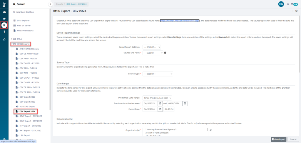The width and height of the screenshot is (301, 143).
Task: Click the application logo at top left
Action: pos(4,4)
